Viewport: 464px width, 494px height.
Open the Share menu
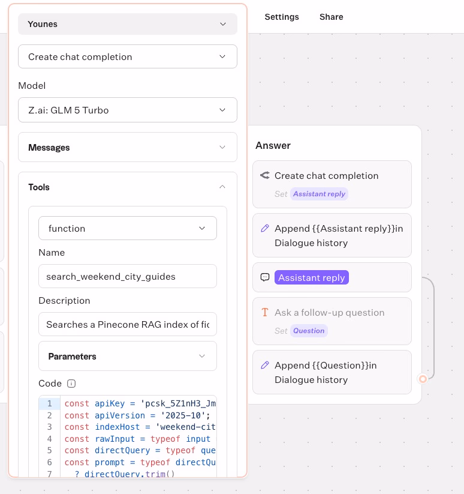pyautogui.click(x=331, y=17)
